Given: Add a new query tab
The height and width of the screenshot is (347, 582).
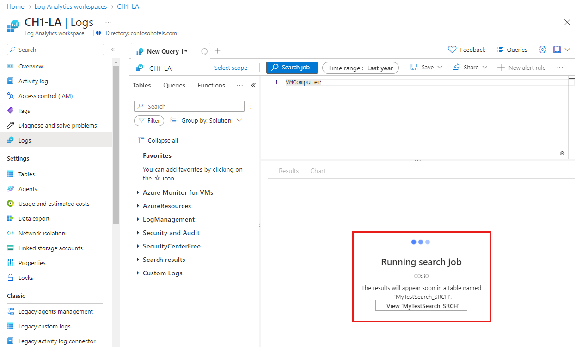Looking at the screenshot, I should pos(218,51).
